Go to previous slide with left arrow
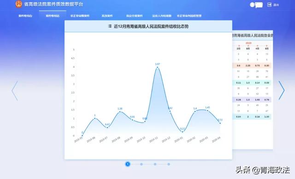Screen dimensions: 295x179 tap(15, 91)
